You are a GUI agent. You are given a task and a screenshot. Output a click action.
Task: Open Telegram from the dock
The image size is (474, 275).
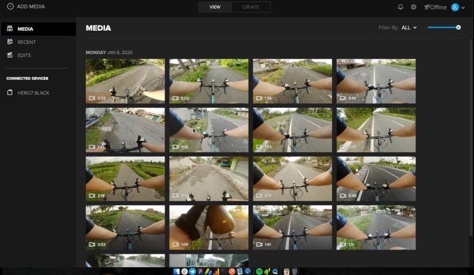click(192, 271)
